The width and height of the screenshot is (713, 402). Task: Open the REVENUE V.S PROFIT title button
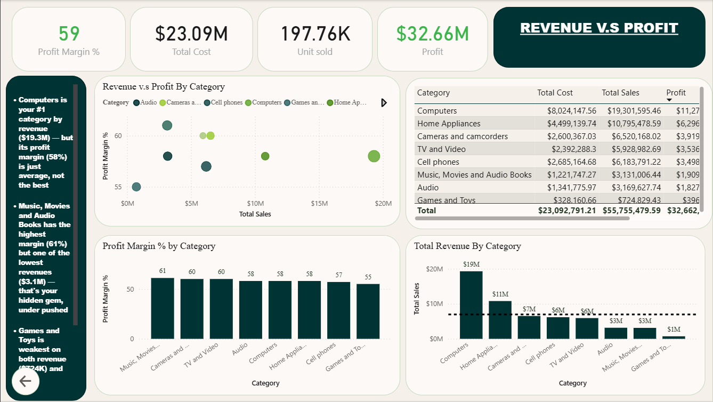(599, 37)
